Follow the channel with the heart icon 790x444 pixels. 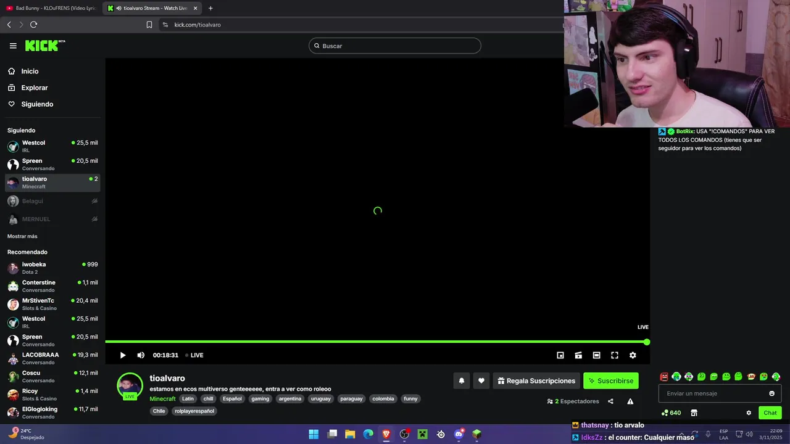481,381
